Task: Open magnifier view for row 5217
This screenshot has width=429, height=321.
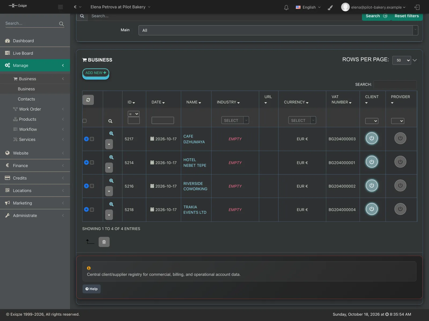Action: 111,133
